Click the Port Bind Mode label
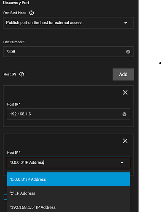Screen dimensions: 161x212 [15, 13]
